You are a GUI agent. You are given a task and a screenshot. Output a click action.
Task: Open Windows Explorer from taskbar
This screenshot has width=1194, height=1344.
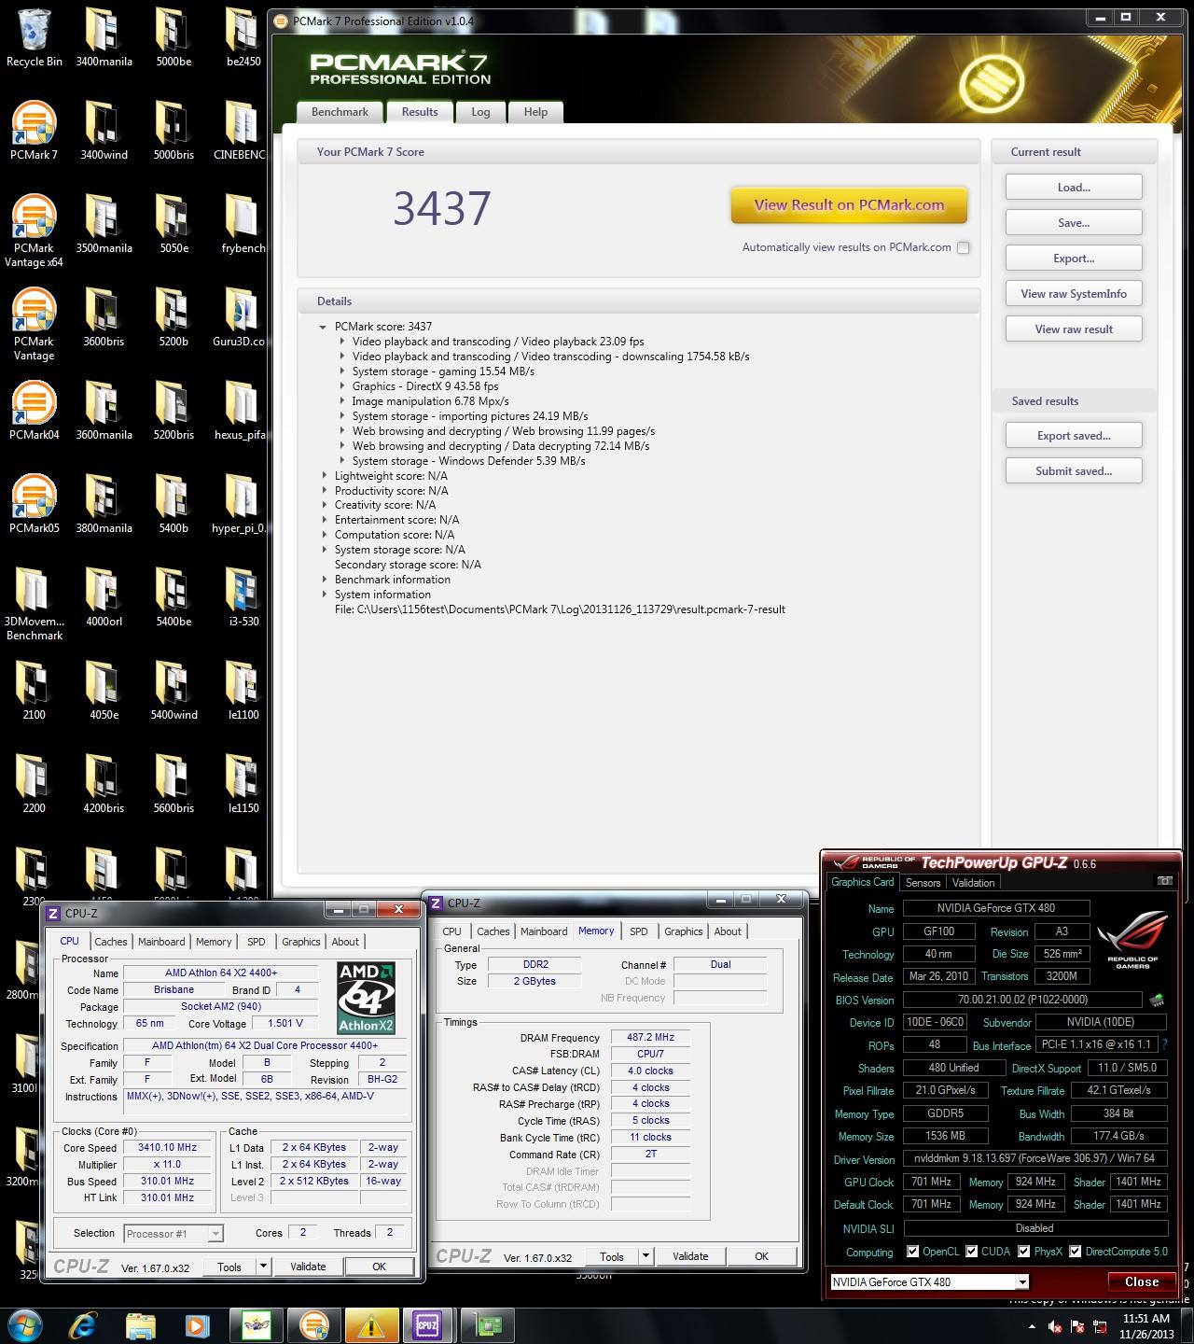click(x=141, y=1325)
